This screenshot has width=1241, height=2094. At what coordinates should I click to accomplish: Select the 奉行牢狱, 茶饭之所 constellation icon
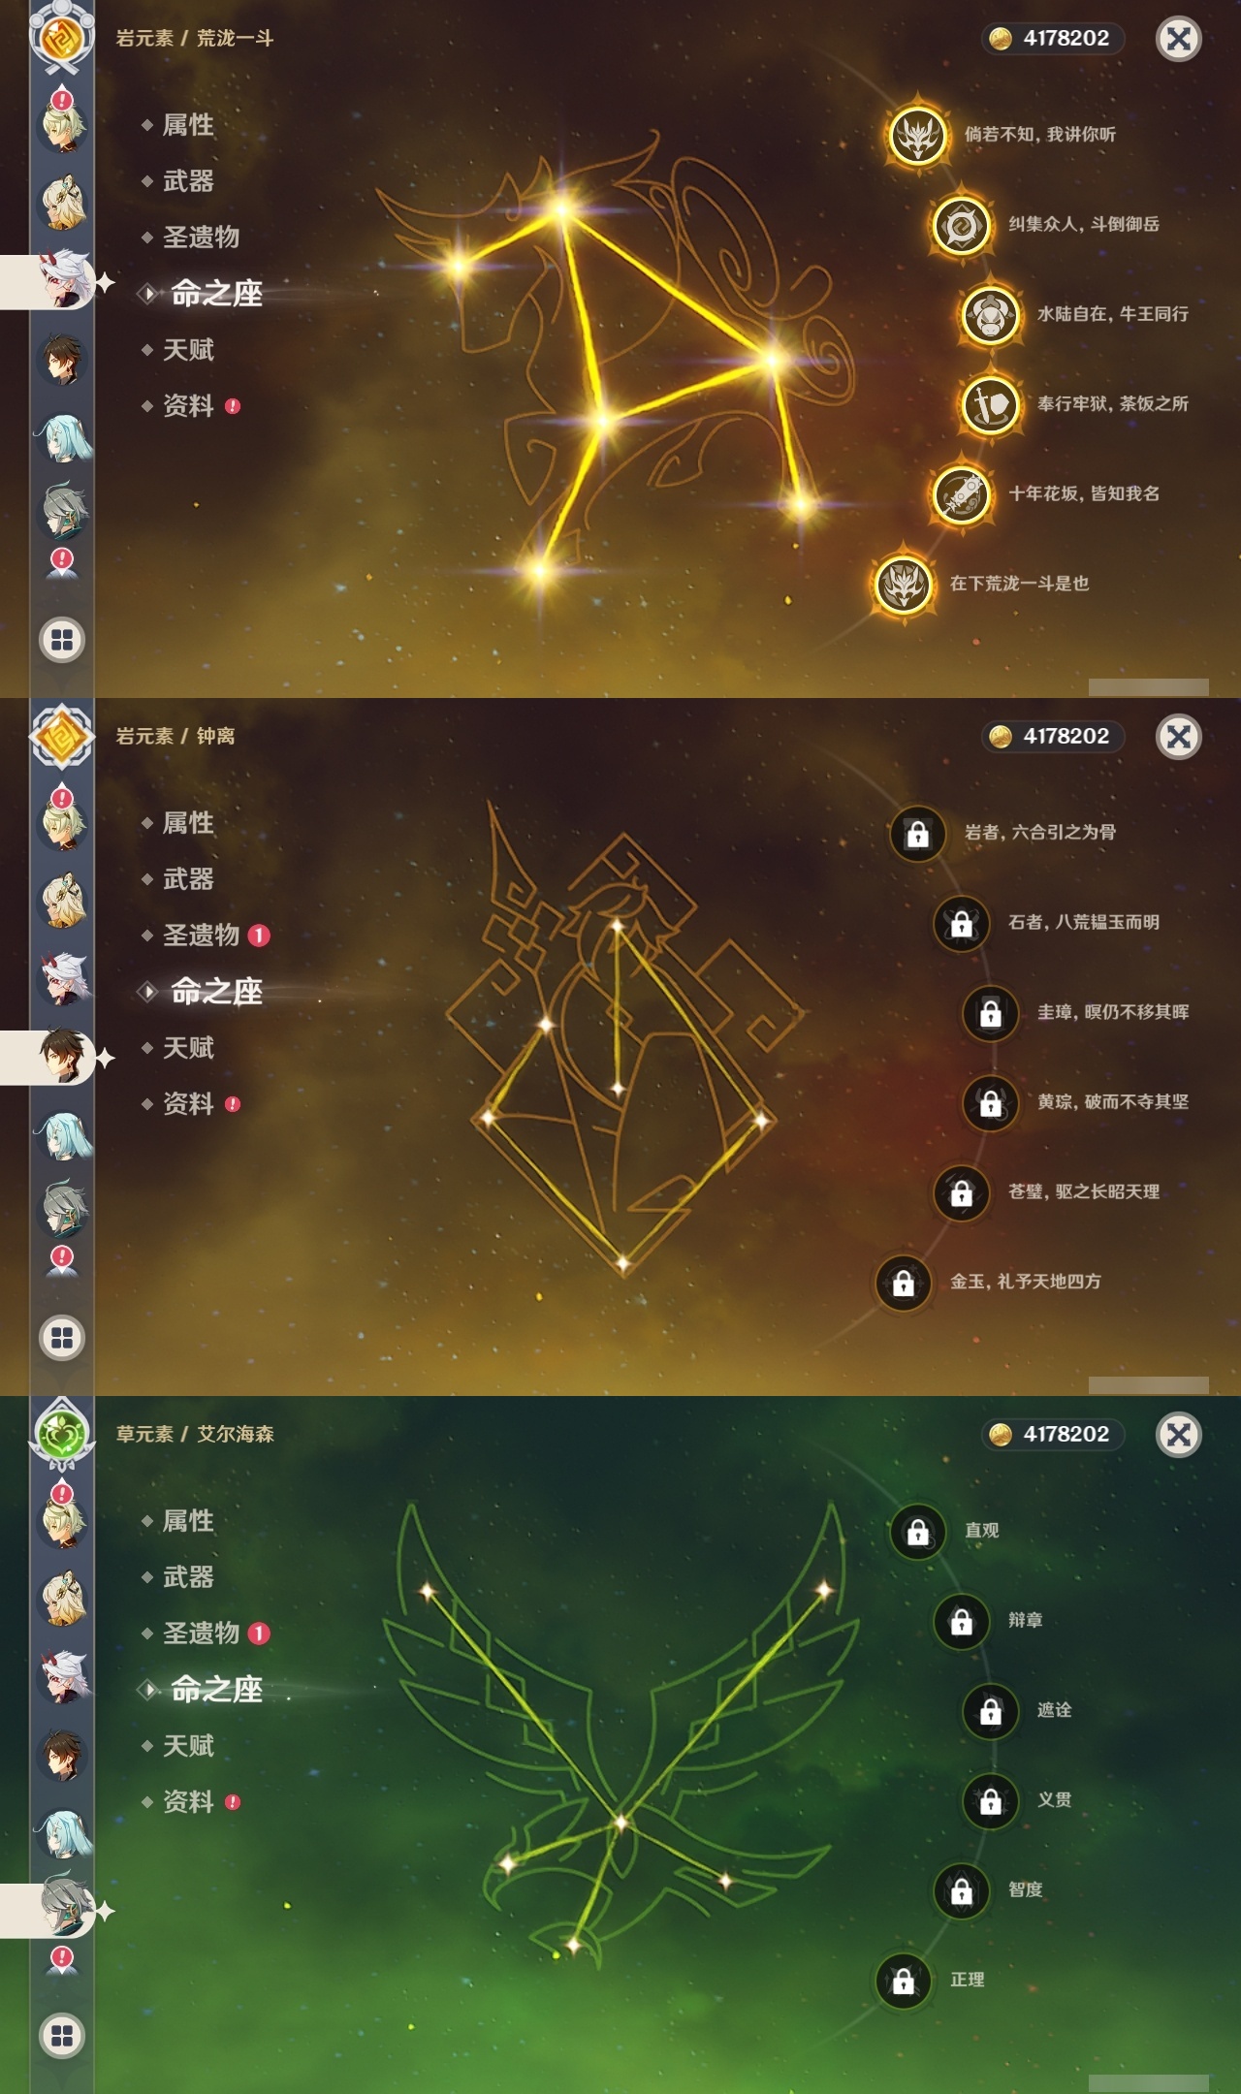point(990,404)
